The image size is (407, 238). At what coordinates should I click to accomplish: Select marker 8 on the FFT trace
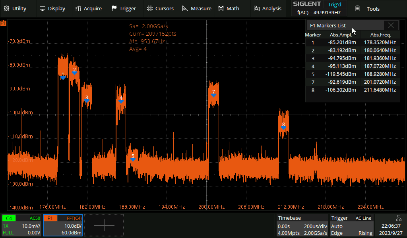(x=283, y=126)
